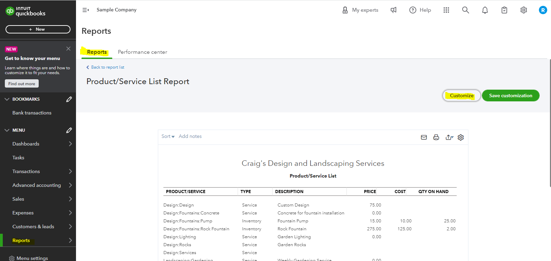Click the Design:Fountains:Pump row name
Viewport: 551px width, 261px height.
(x=188, y=221)
